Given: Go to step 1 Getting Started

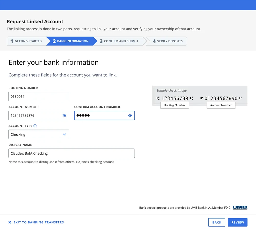Looking at the screenshot, I should point(26,41).
